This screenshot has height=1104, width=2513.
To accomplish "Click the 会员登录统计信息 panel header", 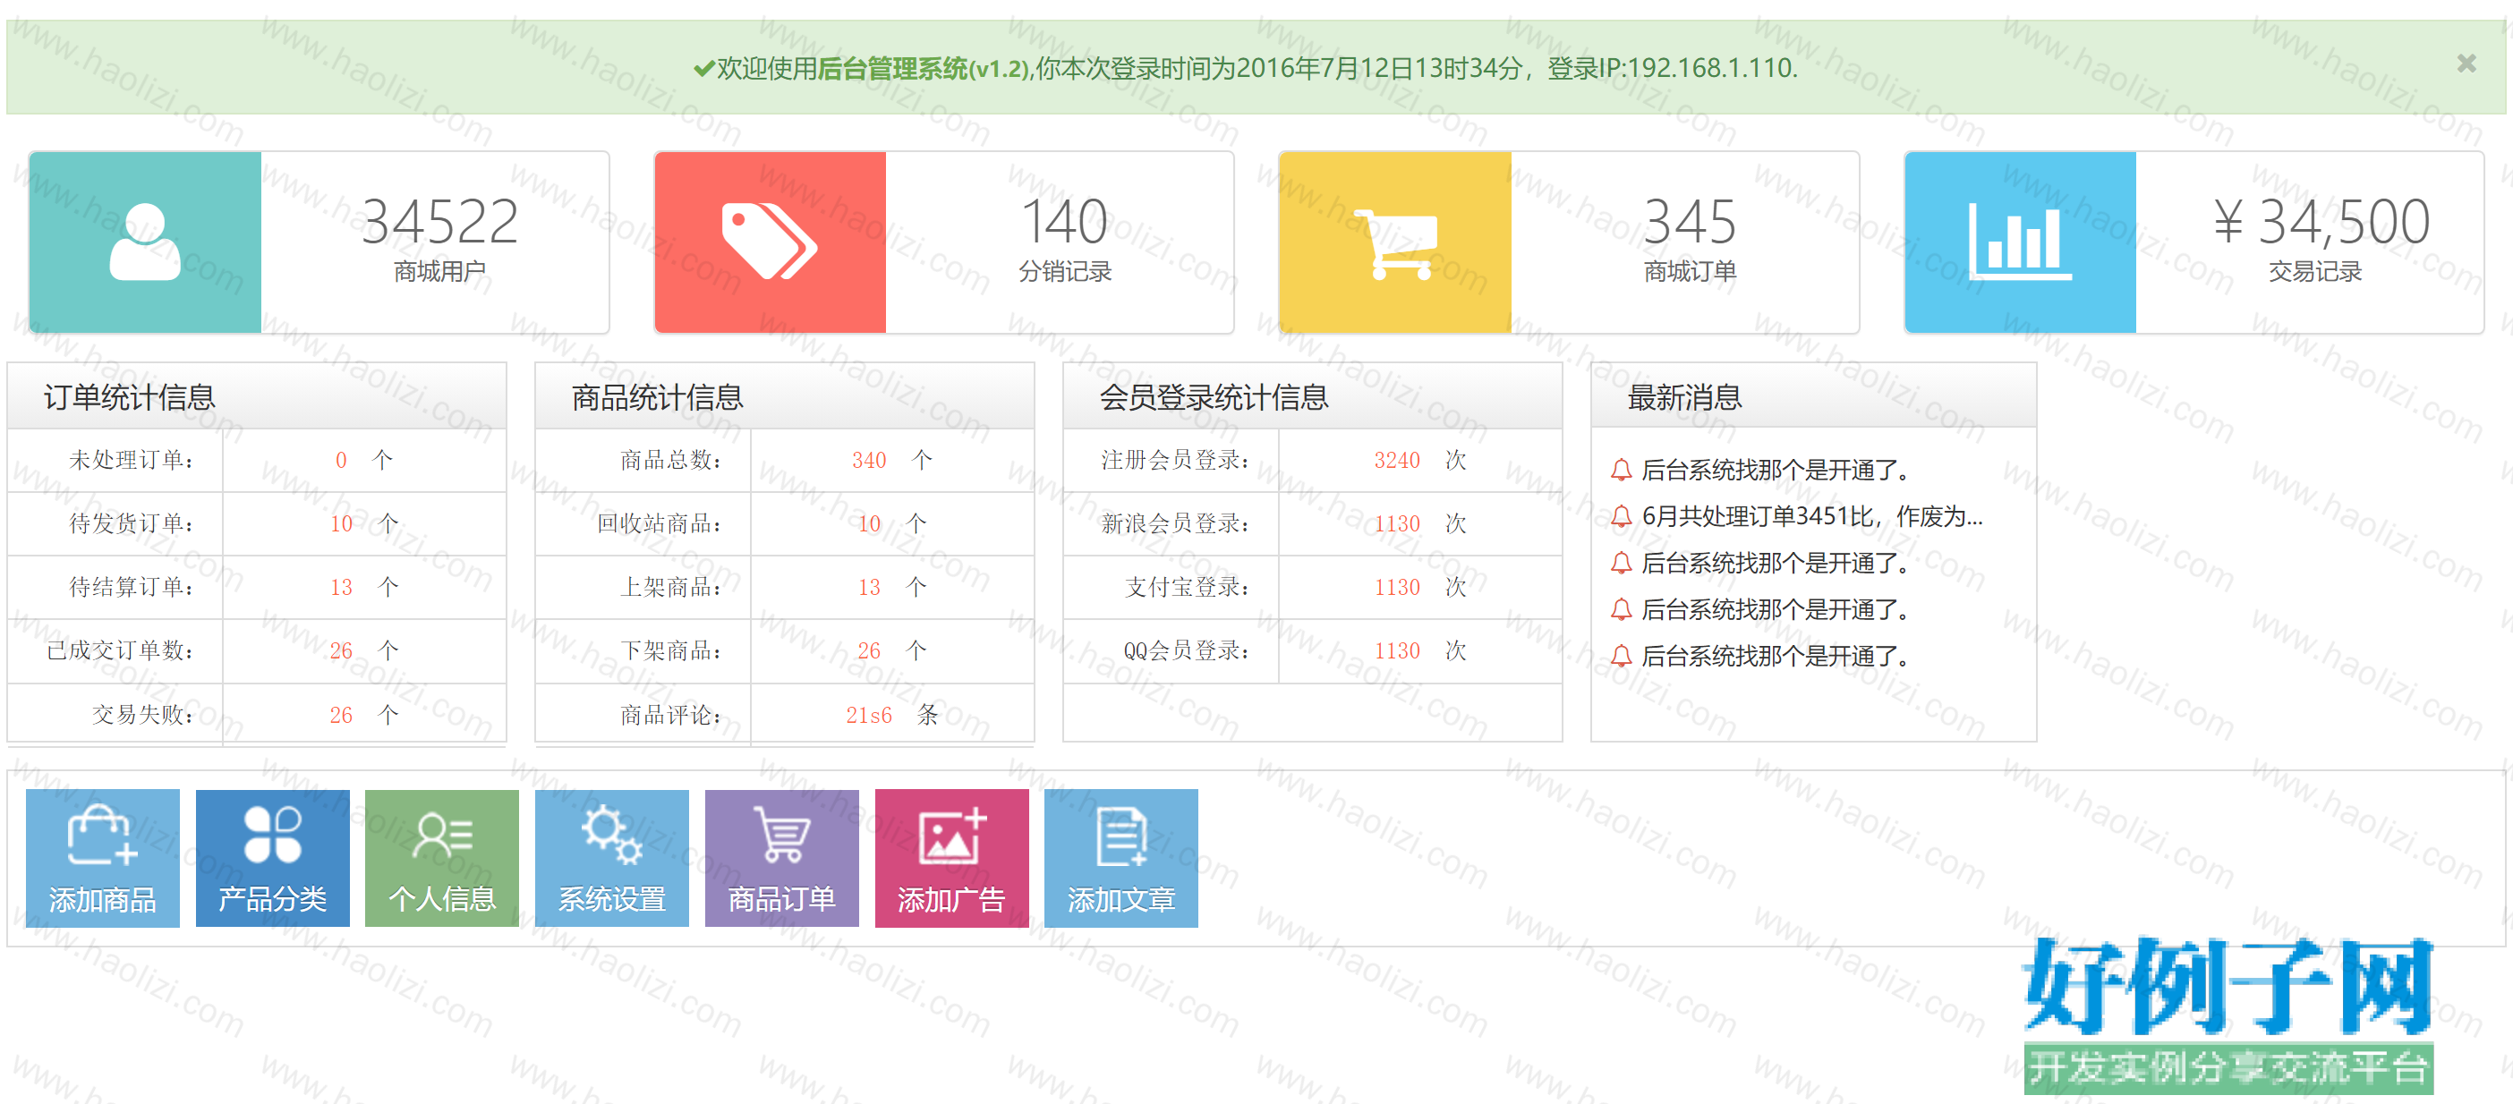I will click(x=1312, y=397).
